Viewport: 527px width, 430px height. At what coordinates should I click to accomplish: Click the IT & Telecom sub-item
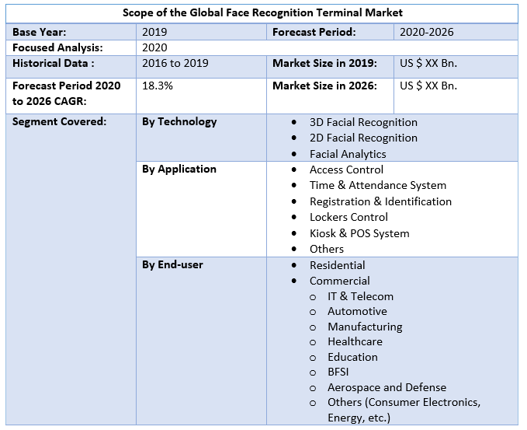pyautogui.click(x=360, y=296)
